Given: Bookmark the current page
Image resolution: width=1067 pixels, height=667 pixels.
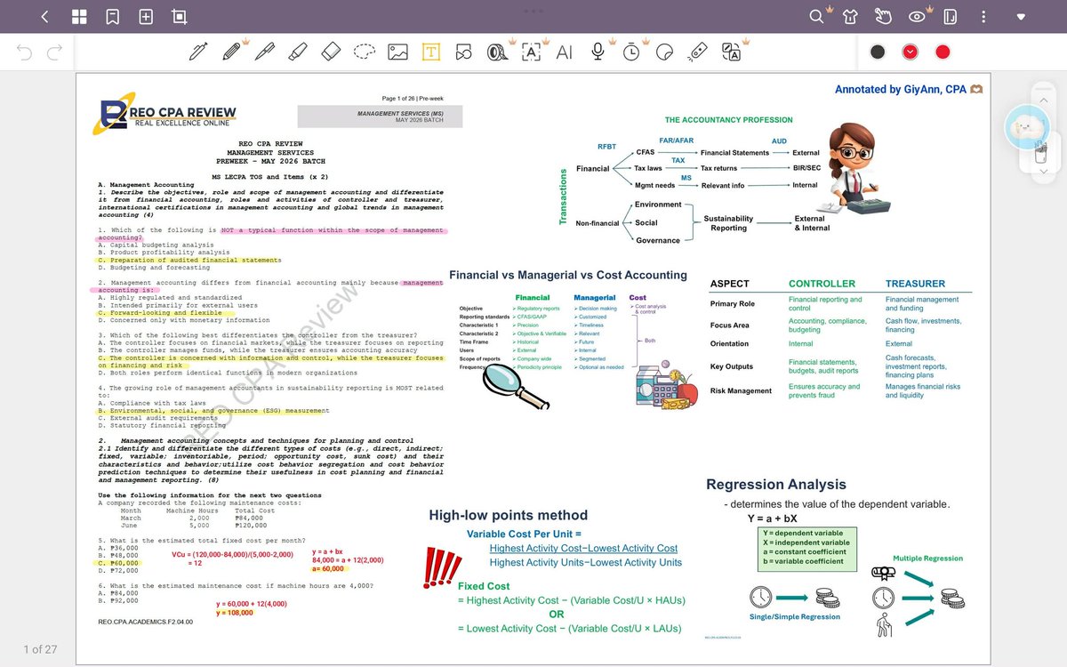Looking at the screenshot, I should point(112,17).
